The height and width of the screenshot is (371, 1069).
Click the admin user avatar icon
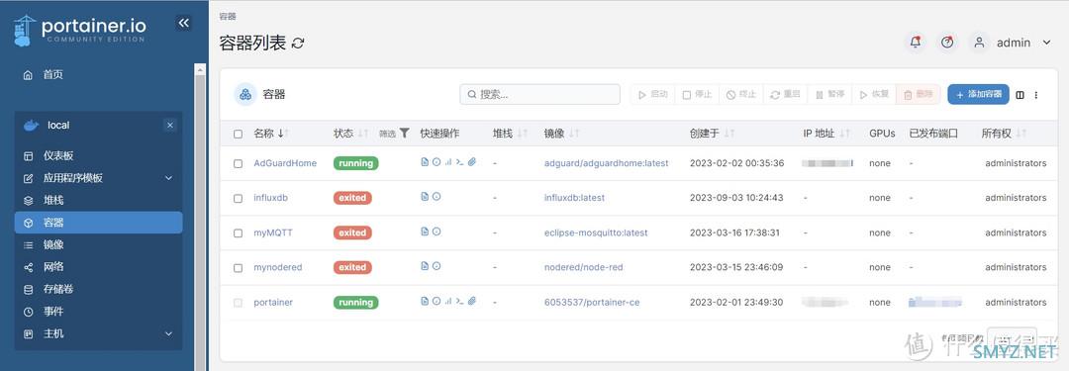[x=979, y=43]
